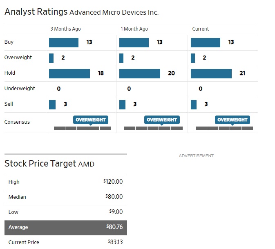Click the Sell bar under 3 Months Ago

52,104
